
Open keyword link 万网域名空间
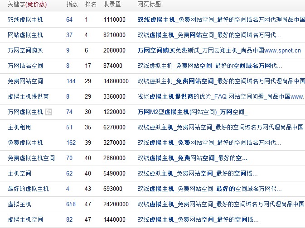pos(25,66)
